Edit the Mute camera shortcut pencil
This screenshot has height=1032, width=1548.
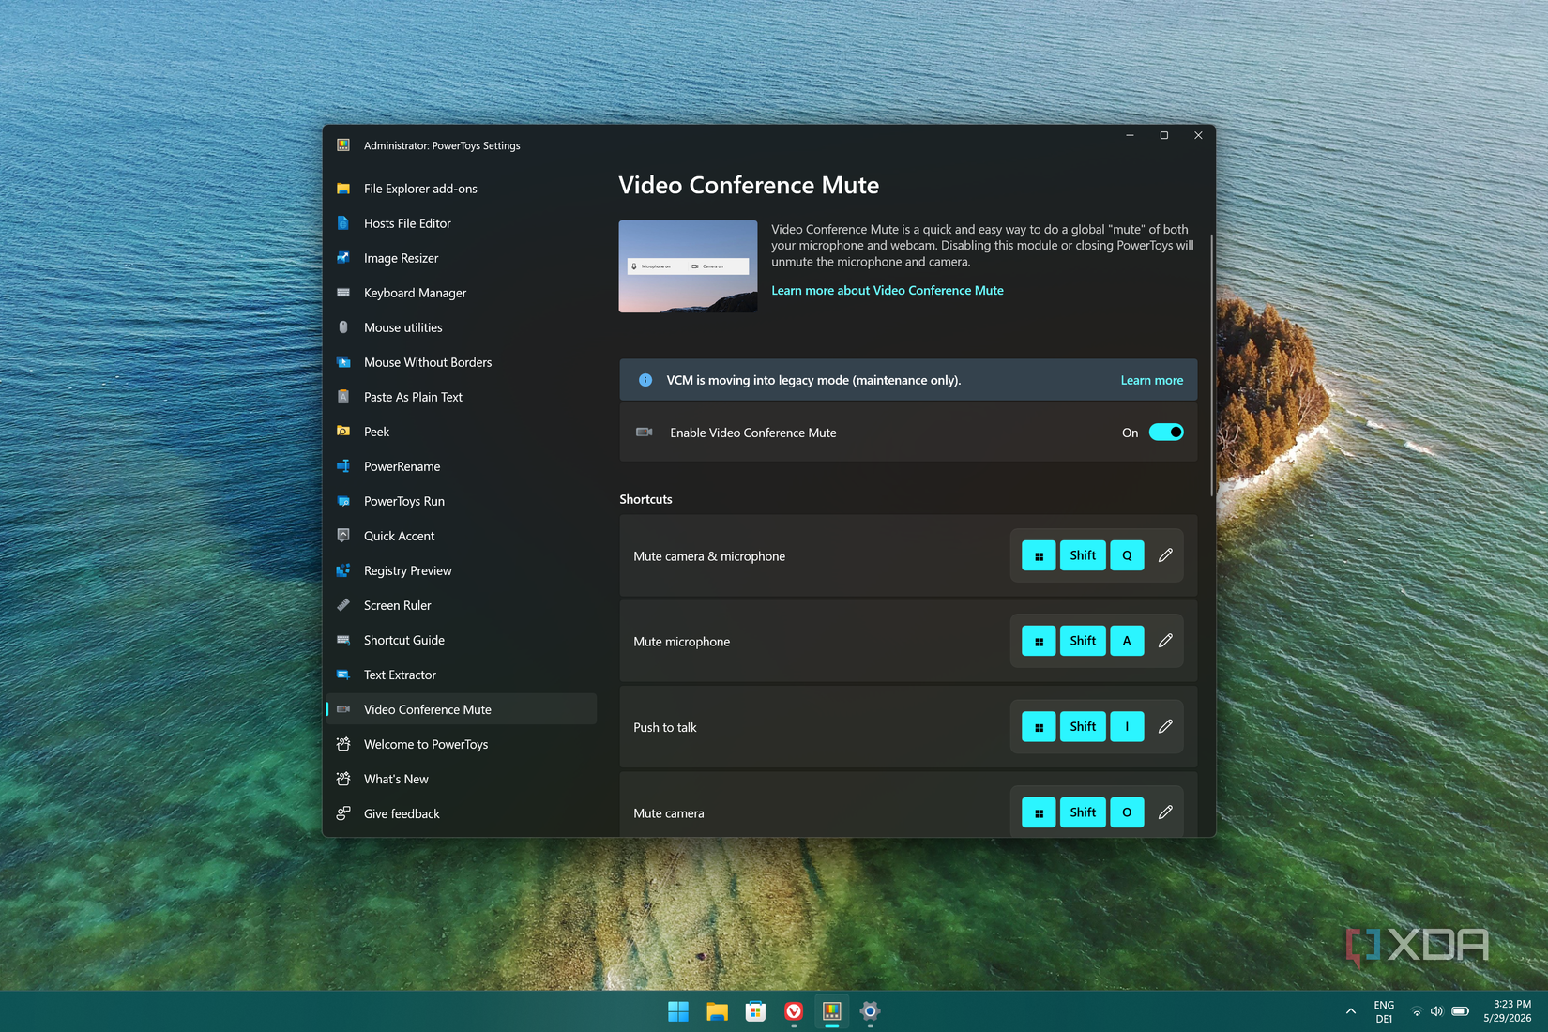[x=1165, y=812]
